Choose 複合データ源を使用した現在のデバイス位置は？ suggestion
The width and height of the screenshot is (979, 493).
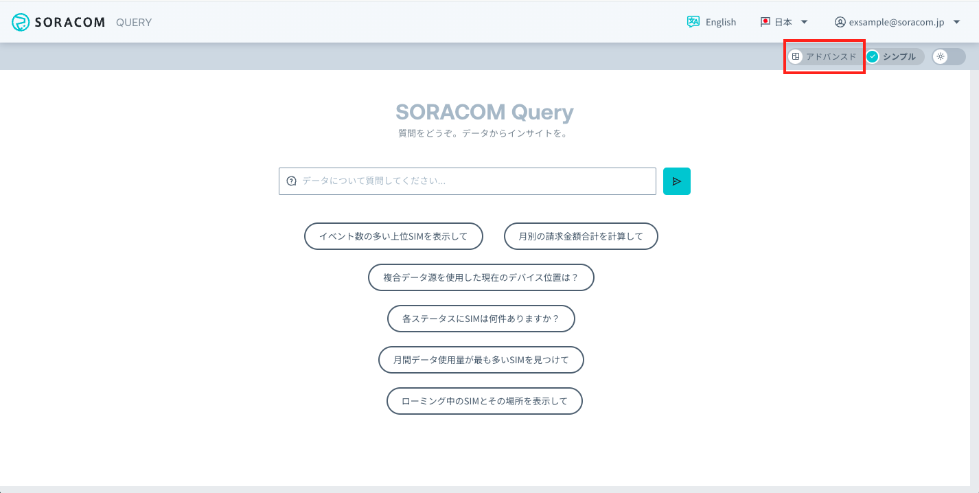tap(481, 277)
